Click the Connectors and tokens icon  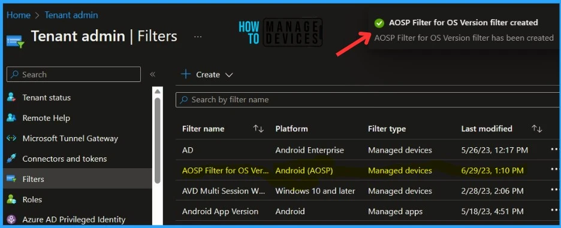click(11, 159)
